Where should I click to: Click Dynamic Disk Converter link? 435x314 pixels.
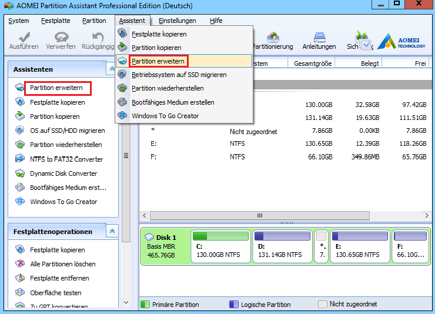(x=63, y=173)
